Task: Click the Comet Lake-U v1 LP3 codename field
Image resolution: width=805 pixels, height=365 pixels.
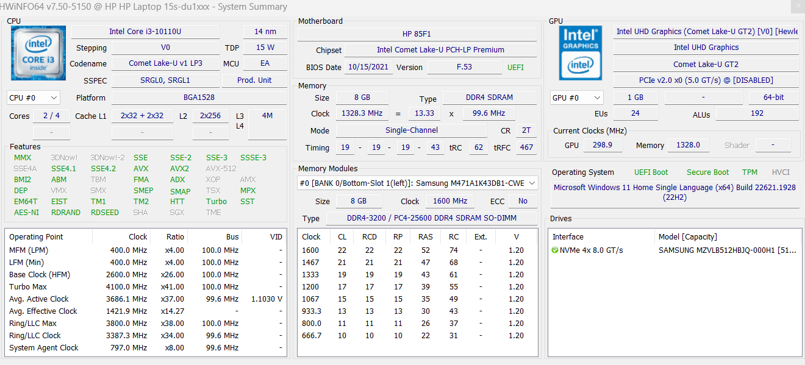Action: click(x=165, y=63)
